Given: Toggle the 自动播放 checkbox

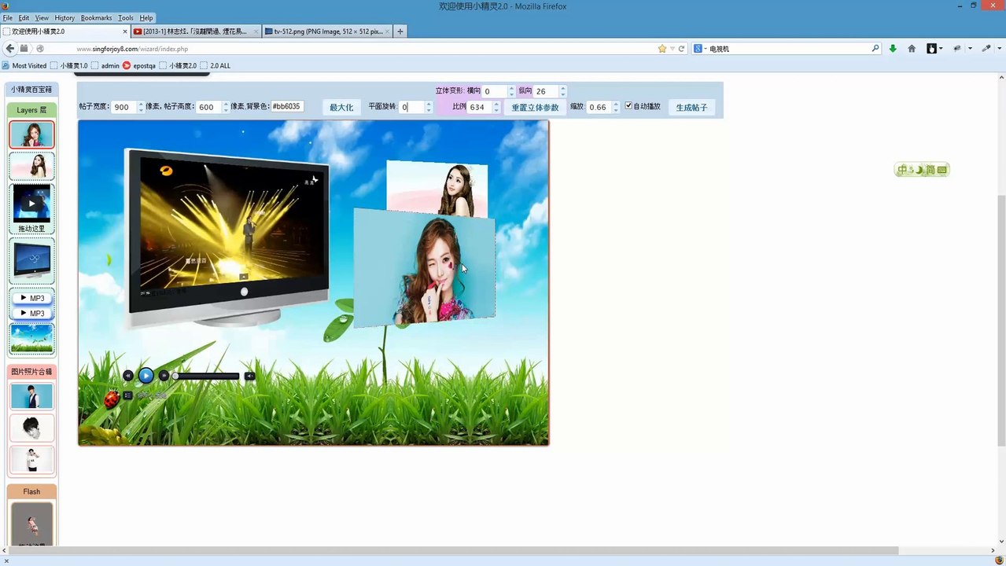Looking at the screenshot, I should (628, 106).
